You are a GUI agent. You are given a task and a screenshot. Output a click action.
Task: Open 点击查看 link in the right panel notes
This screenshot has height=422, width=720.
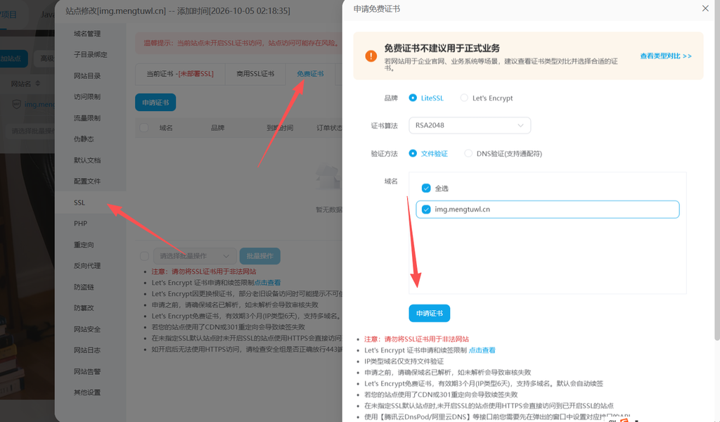pos(482,350)
